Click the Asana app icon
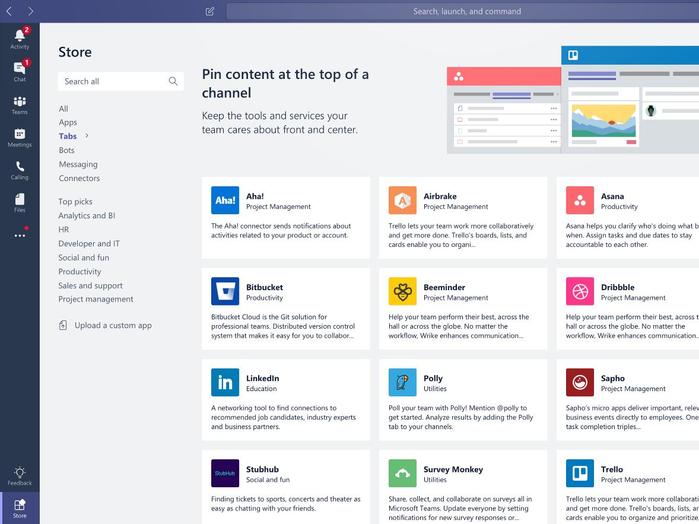The width and height of the screenshot is (699, 524). point(580,200)
